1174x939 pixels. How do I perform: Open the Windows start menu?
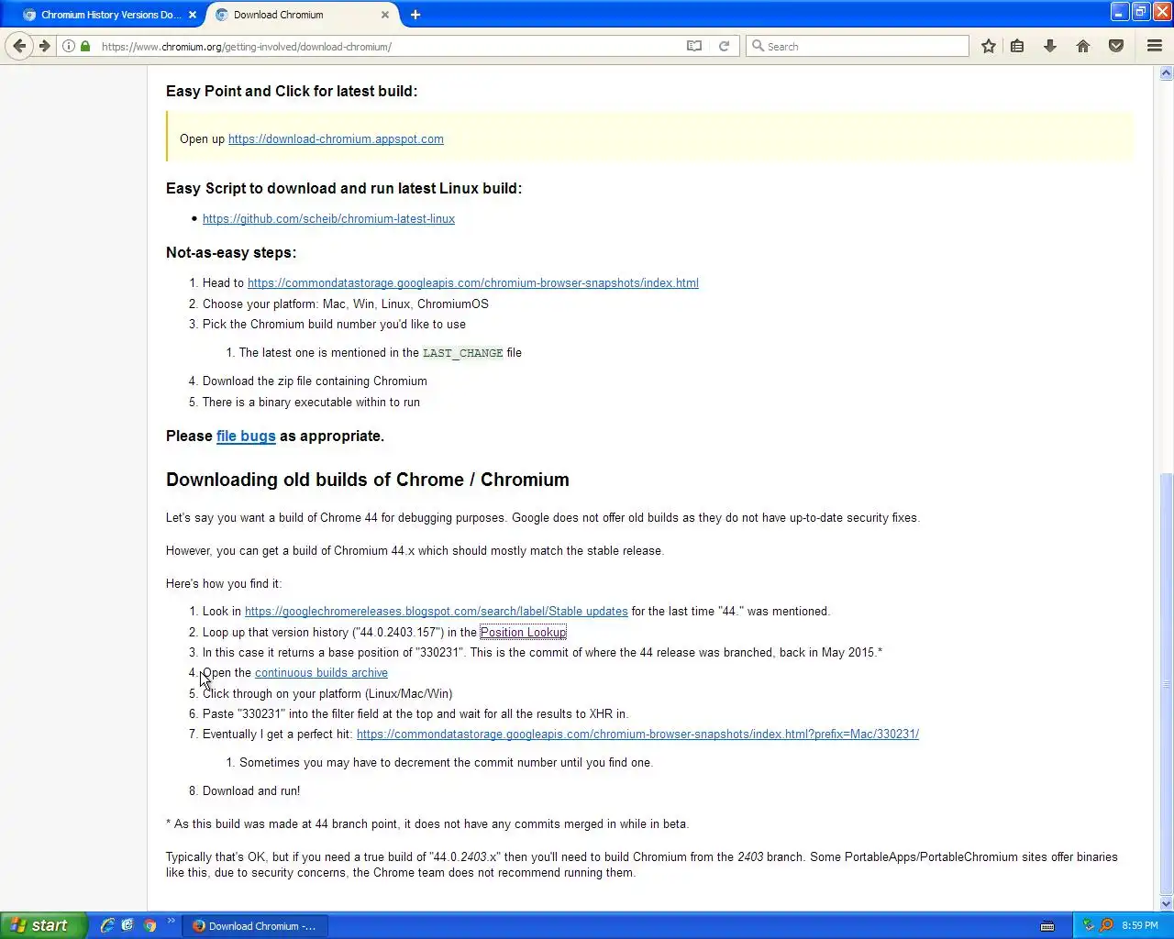coord(43,925)
